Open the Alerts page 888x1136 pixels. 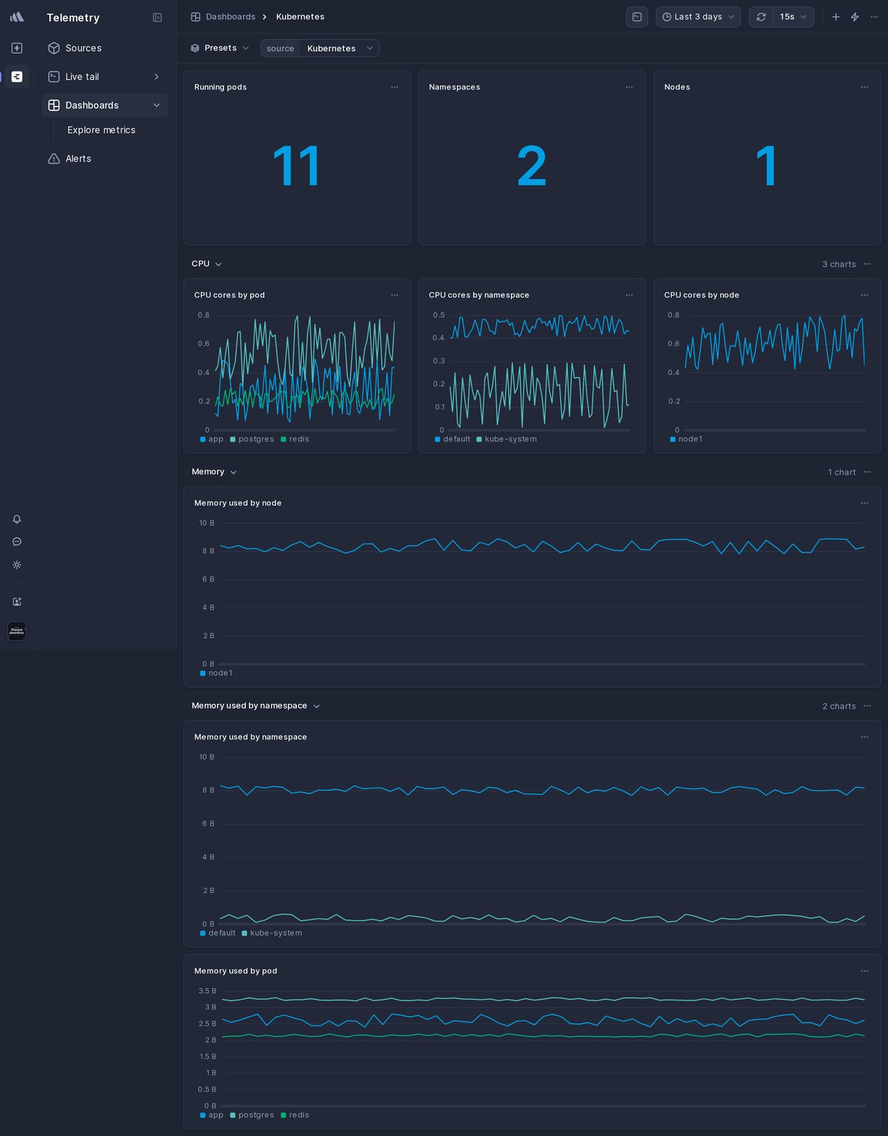click(78, 158)
